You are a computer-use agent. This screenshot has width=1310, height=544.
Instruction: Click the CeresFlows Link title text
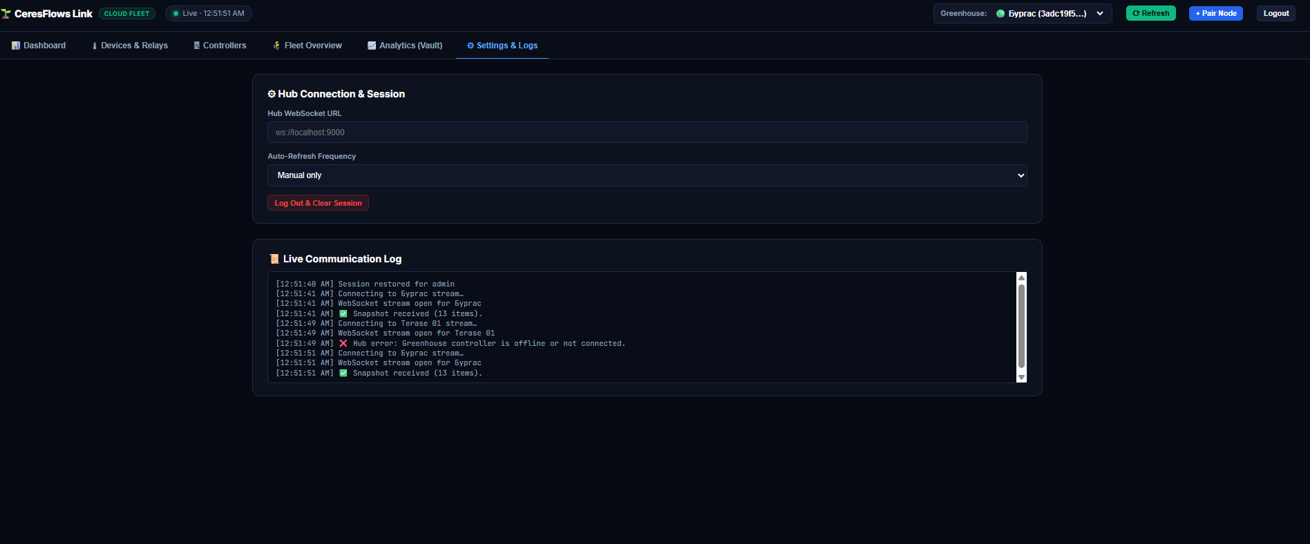pos(53,14)
